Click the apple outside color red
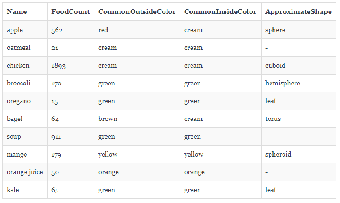340x203 pixels. pos(103,30)
